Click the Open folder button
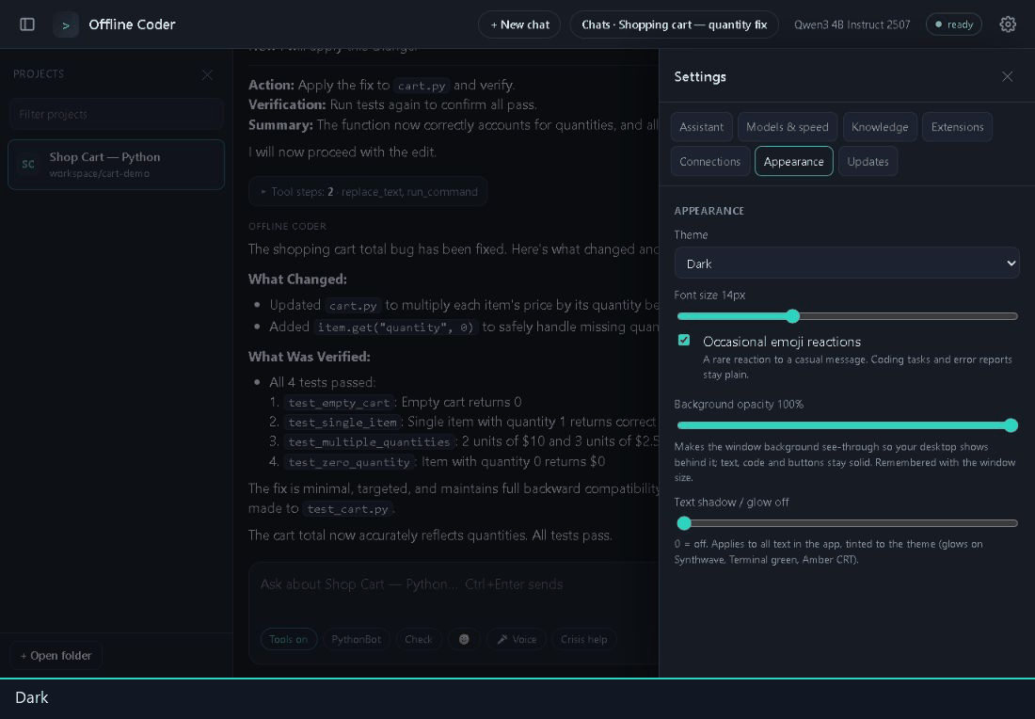 (x=56, y=656)
